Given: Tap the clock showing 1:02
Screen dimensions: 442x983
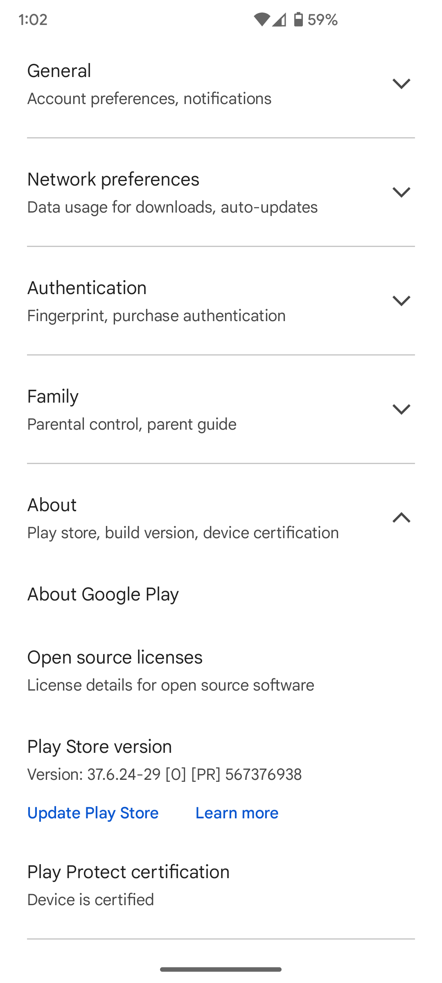Looking at the screenshot, I should 33,19.
